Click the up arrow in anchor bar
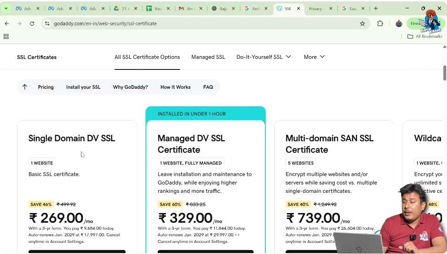The width and height of the screenshot is (447, 254). [25, 87]
